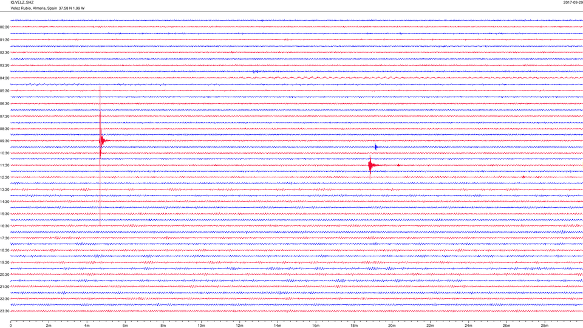Viewport: 583px width, 328px height.
Task: Select the 04:30 time label
Action: point(5,78)
